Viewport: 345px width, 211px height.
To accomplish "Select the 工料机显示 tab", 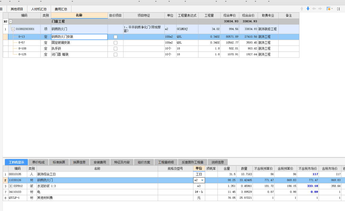I will [x=16, y=162].
